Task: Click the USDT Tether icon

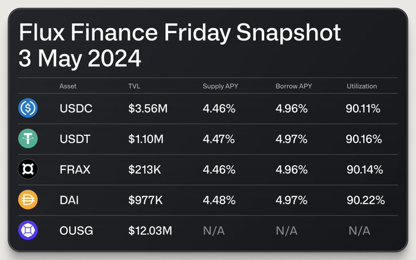Action: pyautogui.click(x=29, y=139)
